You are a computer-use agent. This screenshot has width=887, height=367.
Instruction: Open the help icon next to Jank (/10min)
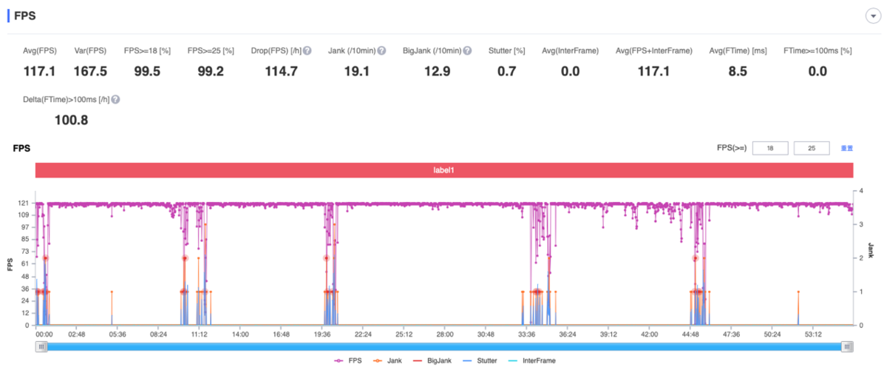381,51
